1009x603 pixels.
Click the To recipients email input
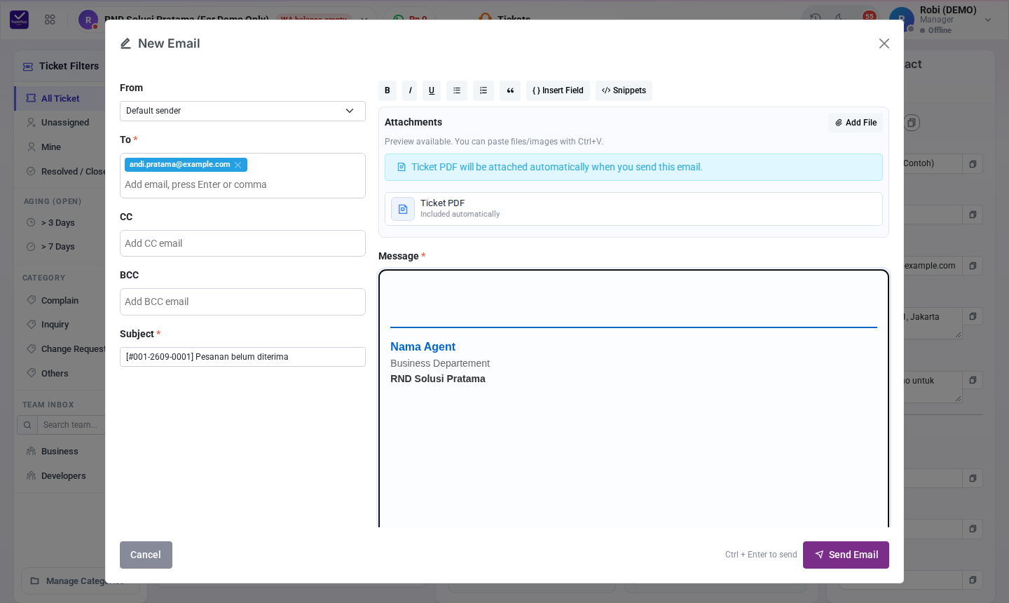pos(242,184)
